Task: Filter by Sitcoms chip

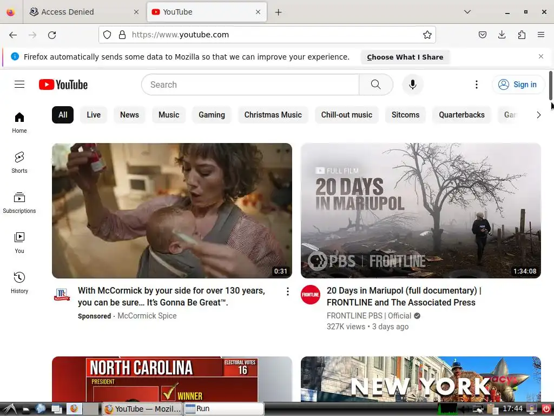Action: click(405, 115)
